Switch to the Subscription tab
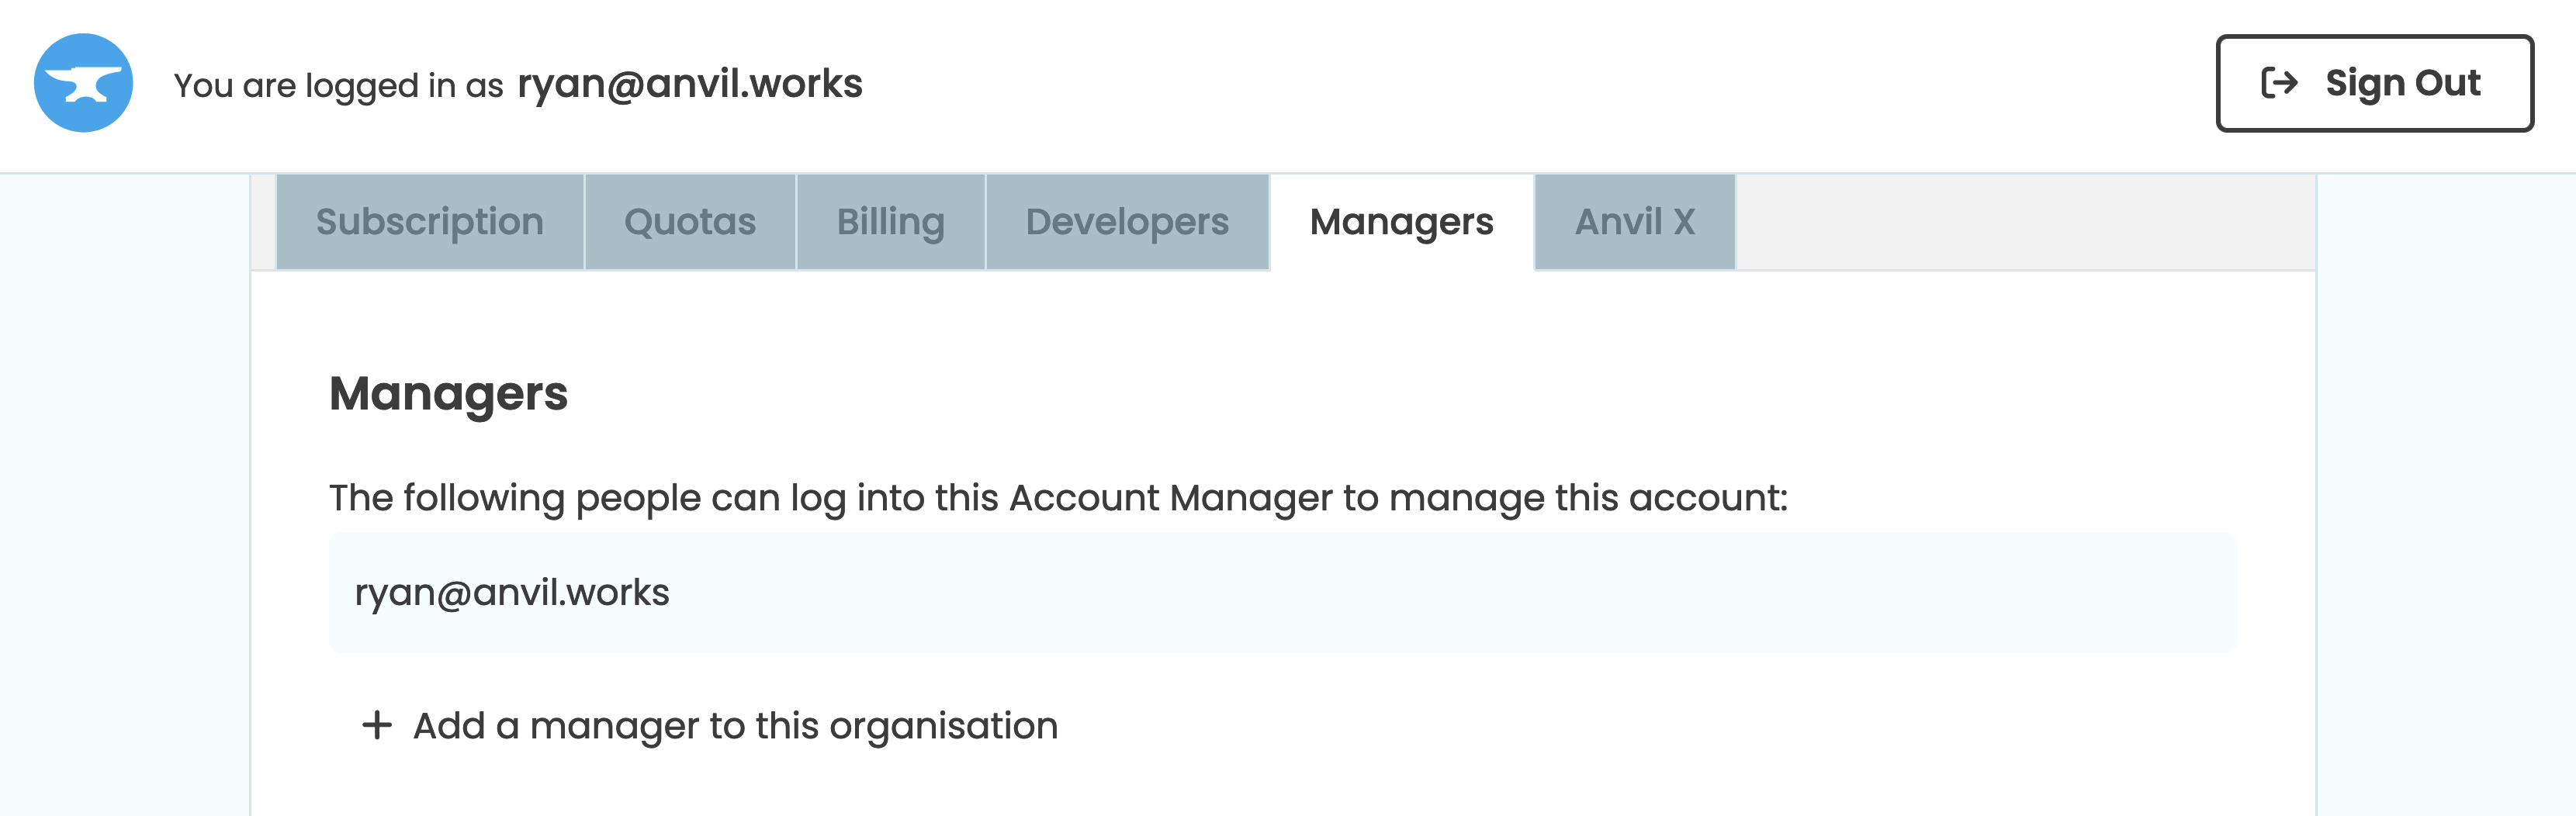Viewport: 2576px width, 816px height. 429,221
